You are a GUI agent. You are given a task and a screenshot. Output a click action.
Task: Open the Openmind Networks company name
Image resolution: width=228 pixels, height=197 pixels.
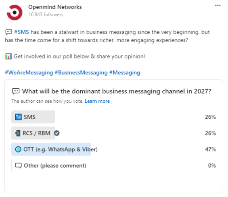click(55, 7)
